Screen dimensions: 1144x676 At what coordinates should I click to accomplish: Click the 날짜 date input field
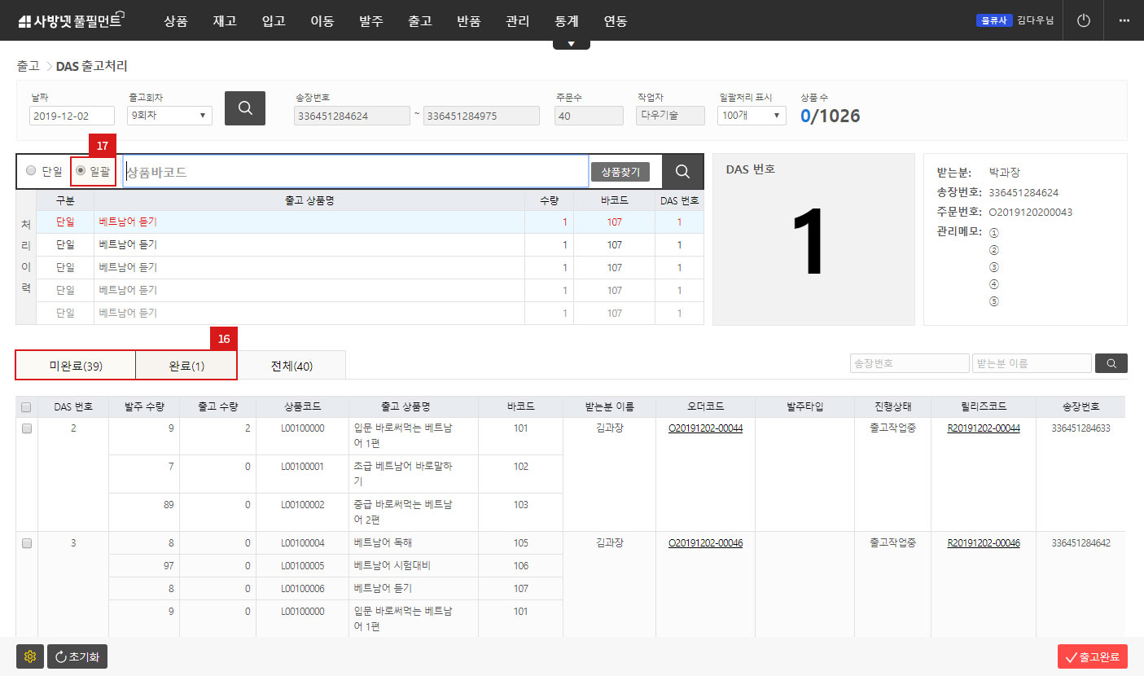(x=71, y=115)
